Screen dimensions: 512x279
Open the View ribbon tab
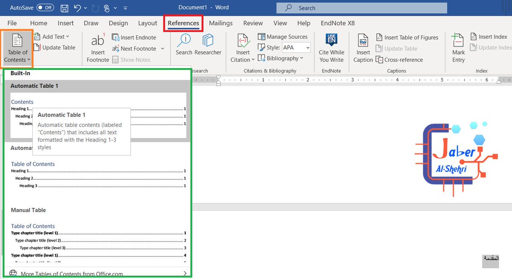click(x=280, y=23)
